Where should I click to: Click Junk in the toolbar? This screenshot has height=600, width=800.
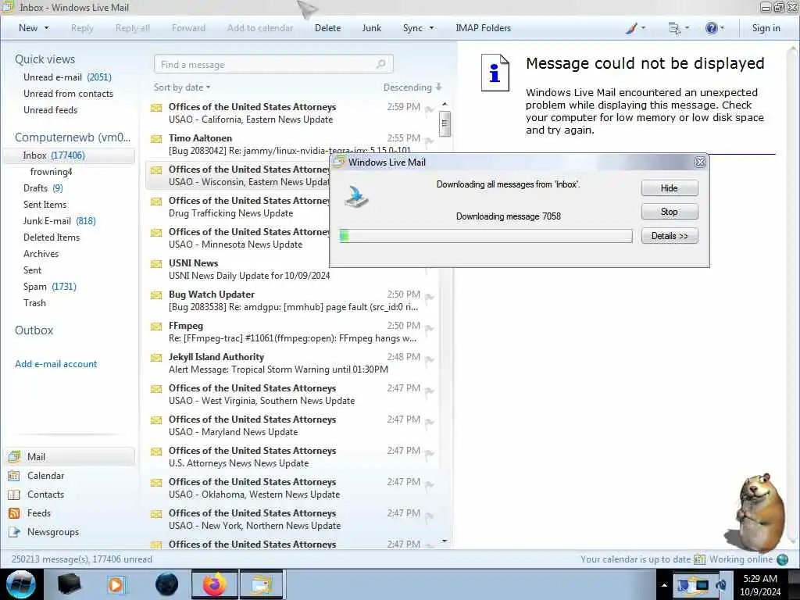click(x=371, y=28)
